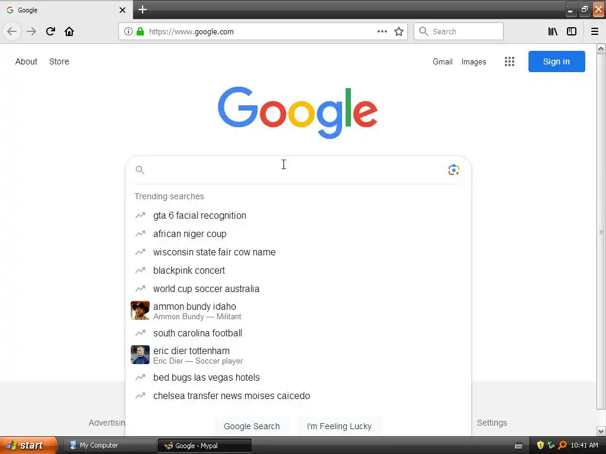Click trending arrow beside blackpink concert
The height and width of the screenshot is (454, 606).
[x=140, y=271]
